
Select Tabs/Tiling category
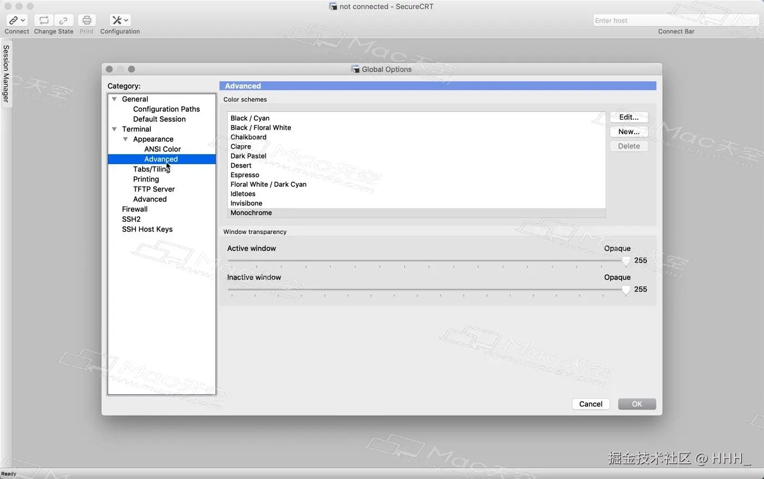click(x=151, y=169)
